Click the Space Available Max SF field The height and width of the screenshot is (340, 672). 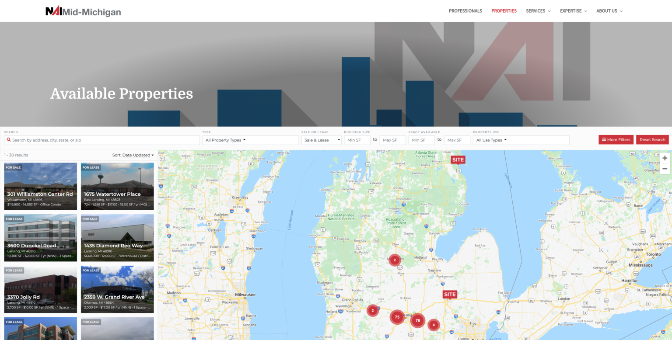point(457,140)
